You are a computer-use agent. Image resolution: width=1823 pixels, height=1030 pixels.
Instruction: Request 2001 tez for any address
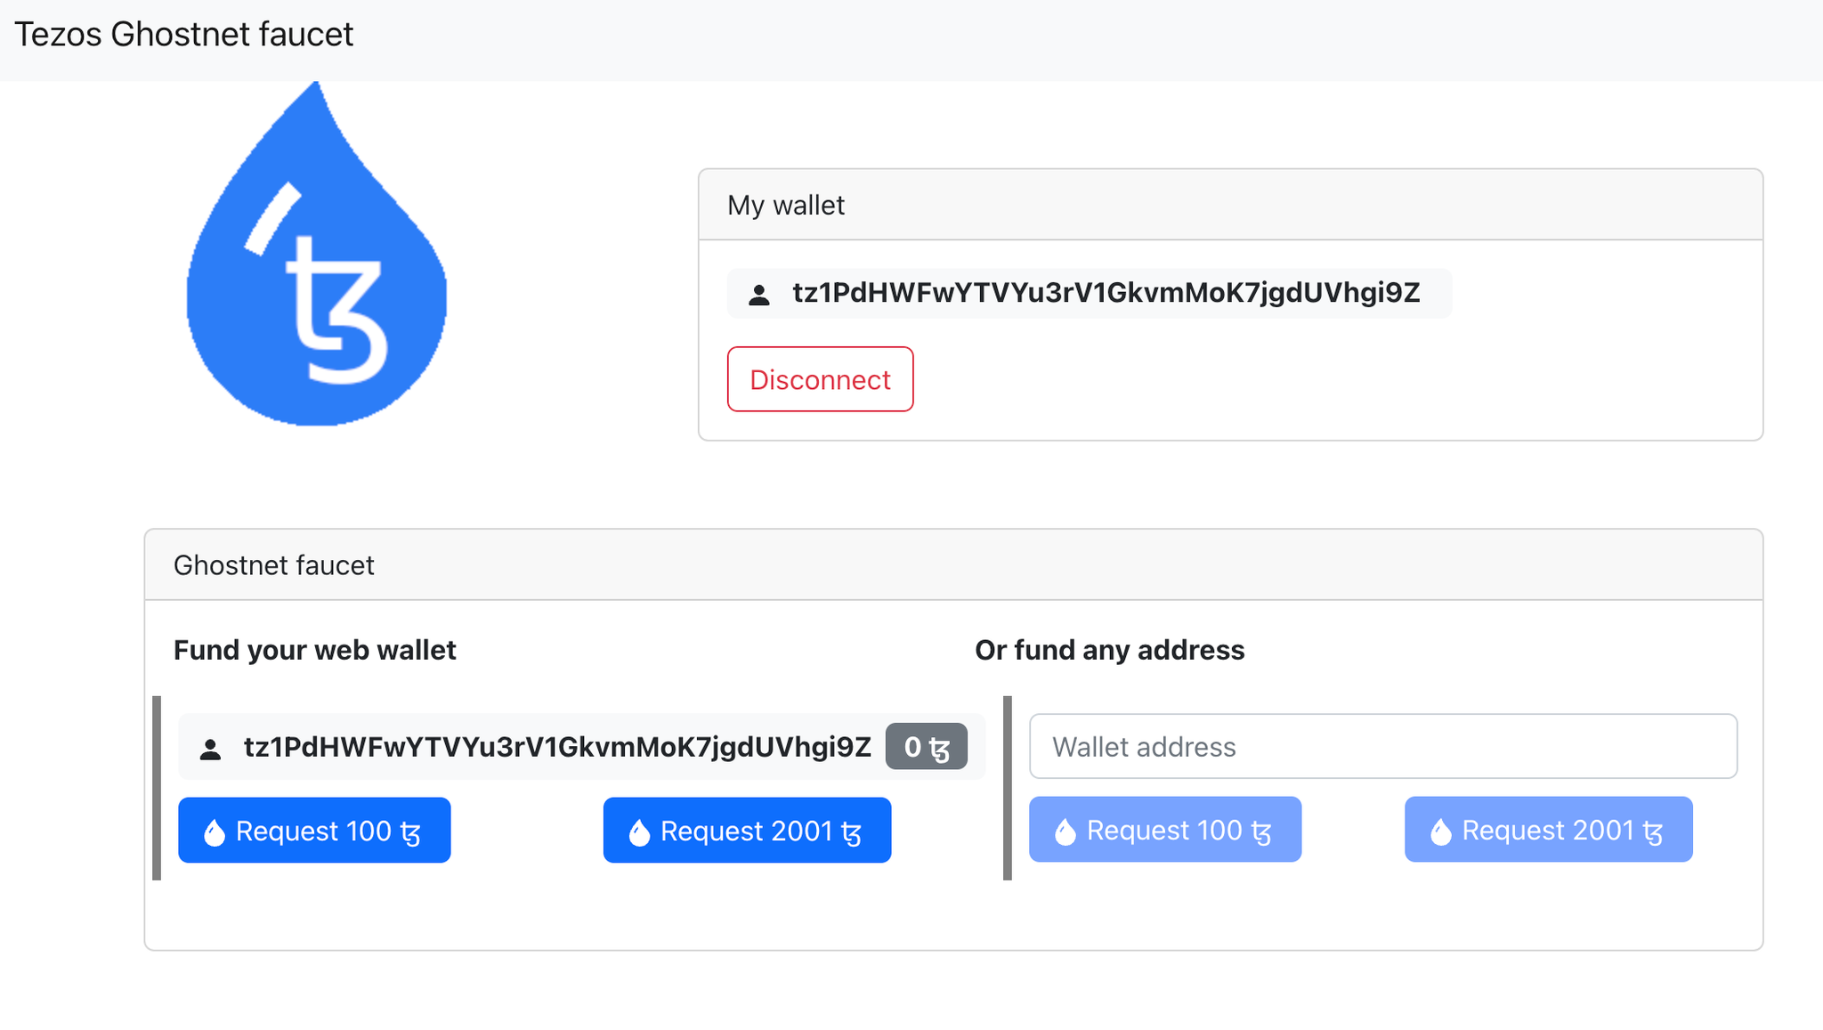1549,830
